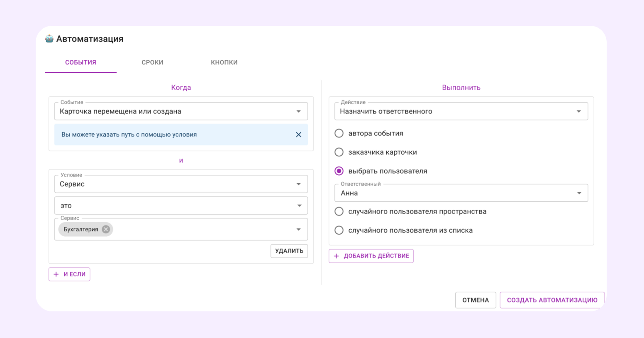Click the 'Назначить ответственного' value text
Viewport: 644px width, 338px height.
pos(386,111)
